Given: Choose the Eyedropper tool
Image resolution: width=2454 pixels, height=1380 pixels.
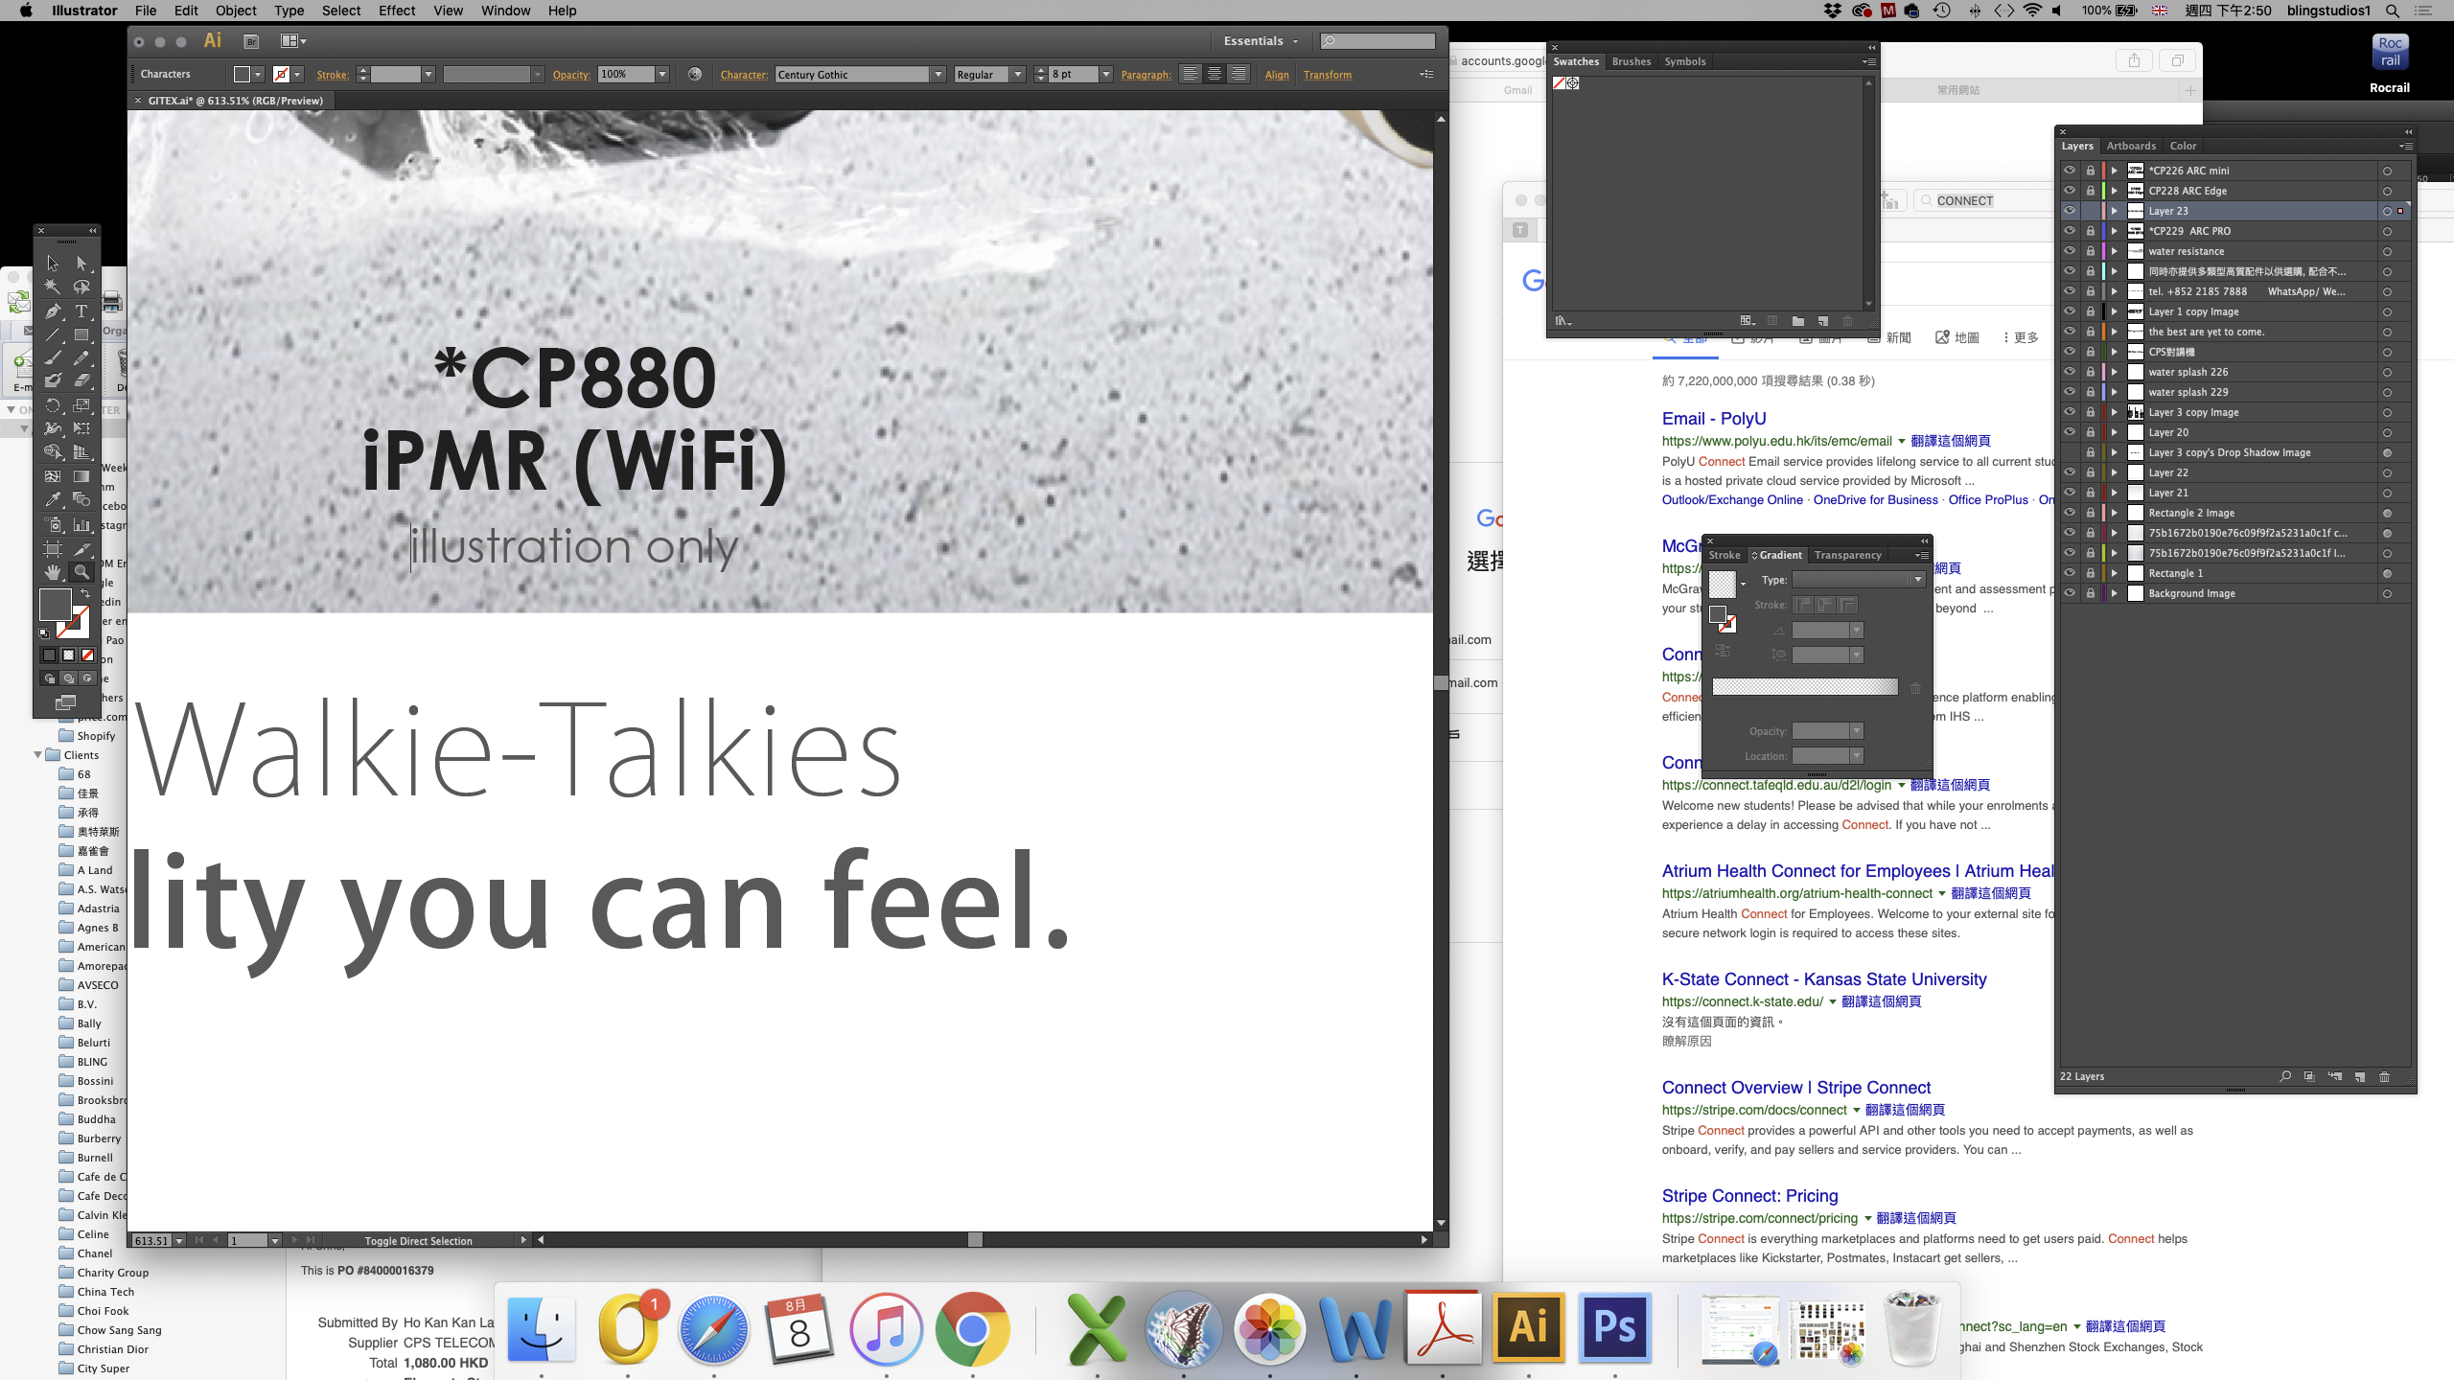Looking at the screenshot, I should click(x=53, y=499).
